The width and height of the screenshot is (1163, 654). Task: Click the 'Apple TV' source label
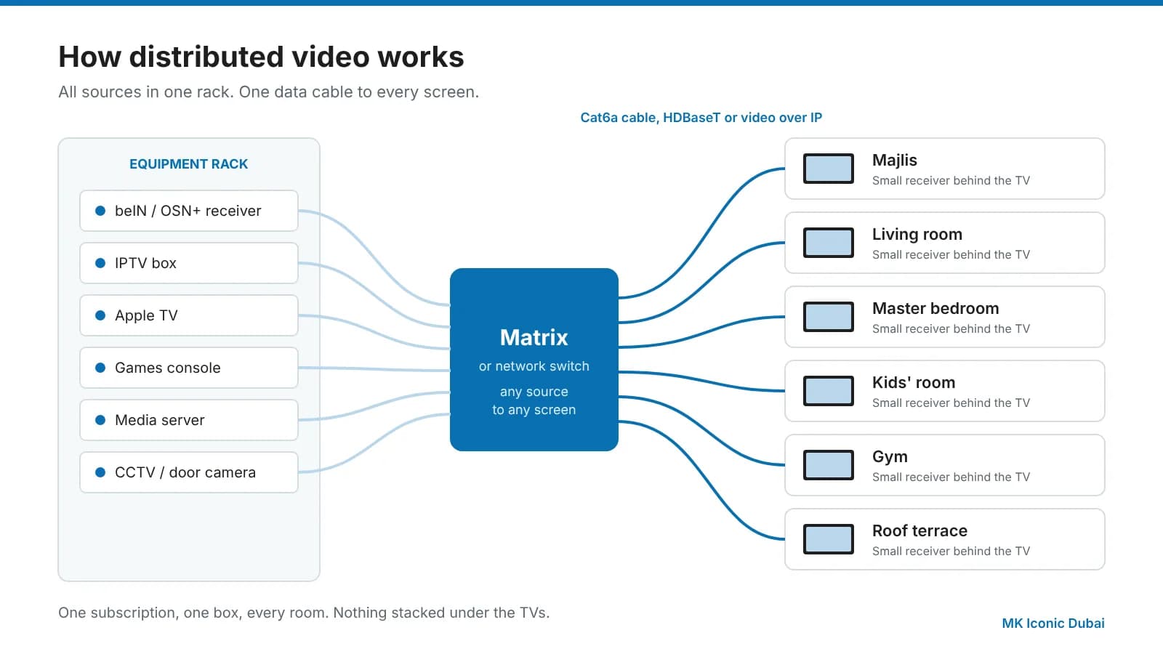(x=146, y=315)
